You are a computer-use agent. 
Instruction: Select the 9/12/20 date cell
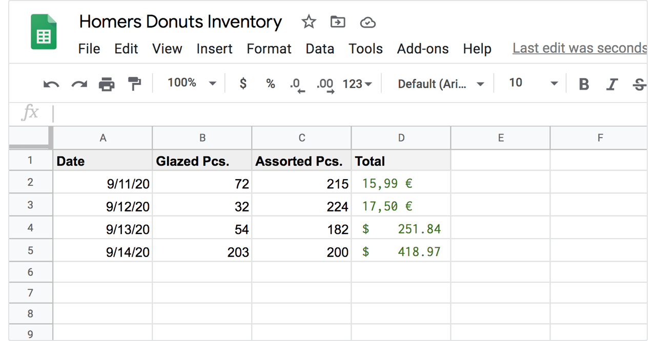(102, 205)
